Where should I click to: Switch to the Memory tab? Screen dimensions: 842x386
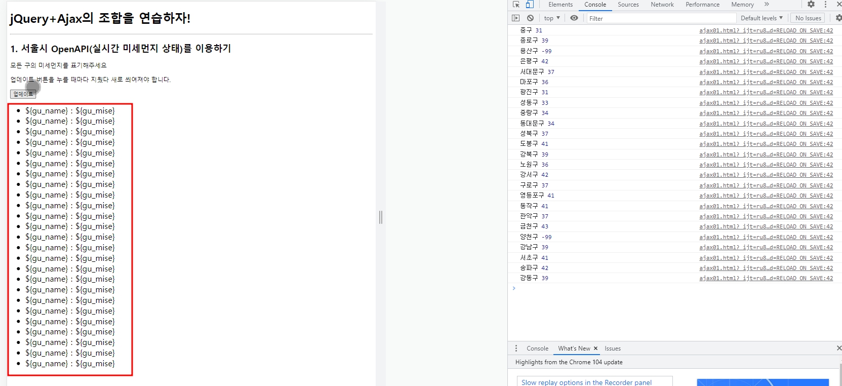pos(742,5)
